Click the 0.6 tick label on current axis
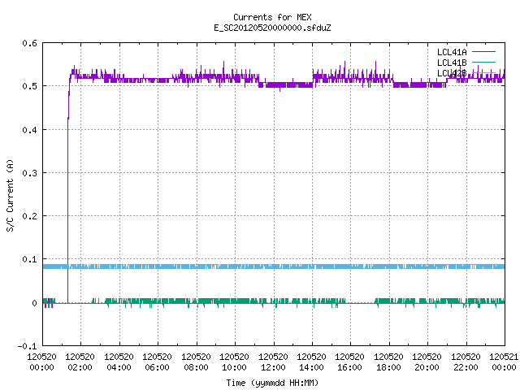 [x=29, y=43]
